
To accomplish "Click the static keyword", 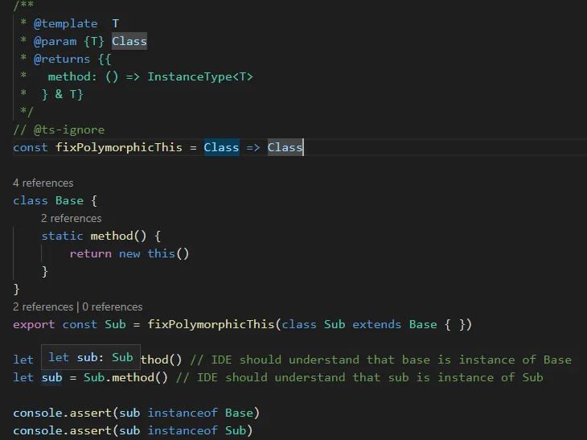I will (x=62, y=236).
